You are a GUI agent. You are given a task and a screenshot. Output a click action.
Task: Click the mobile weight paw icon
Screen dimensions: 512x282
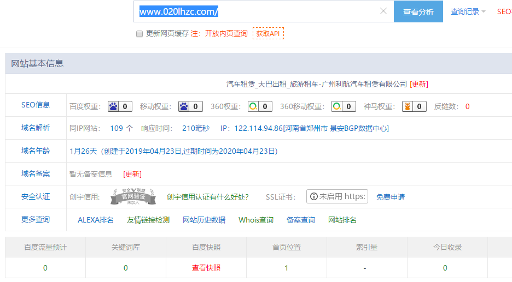tap(184, 106)
